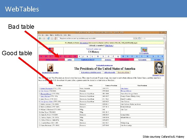Open the Inventors category link

click(x=108, y=60)
